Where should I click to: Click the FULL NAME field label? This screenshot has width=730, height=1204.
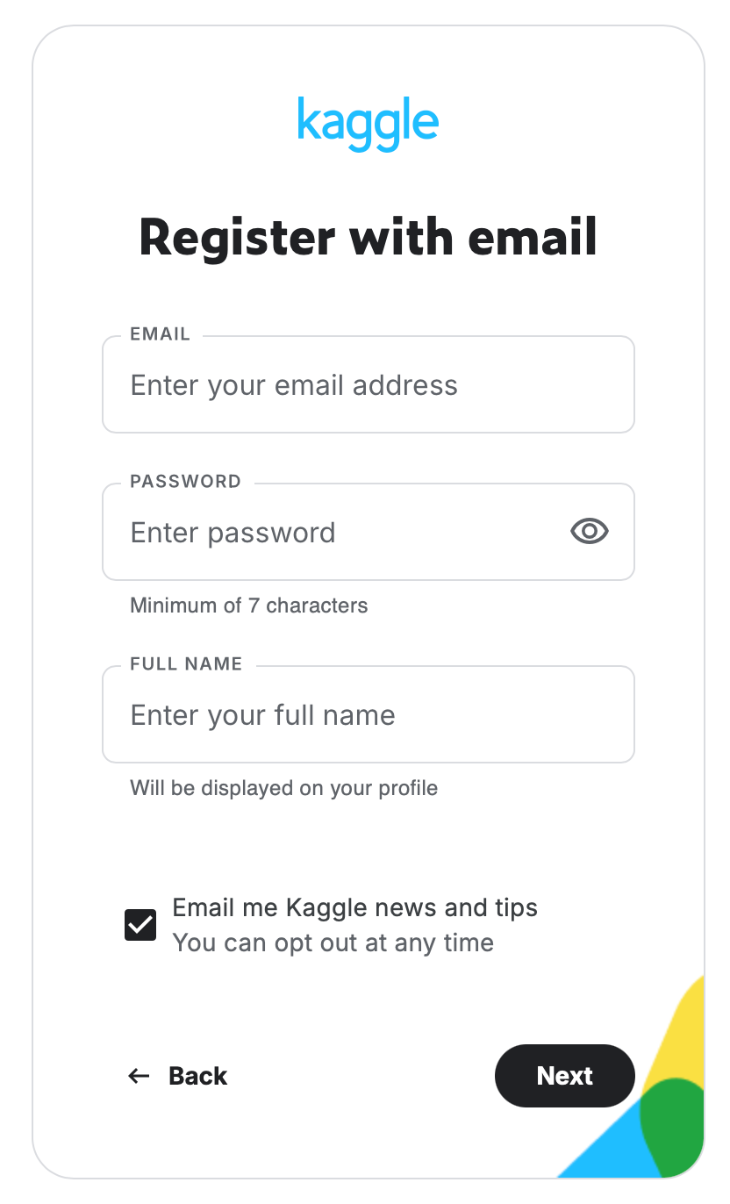click(186, 664)
